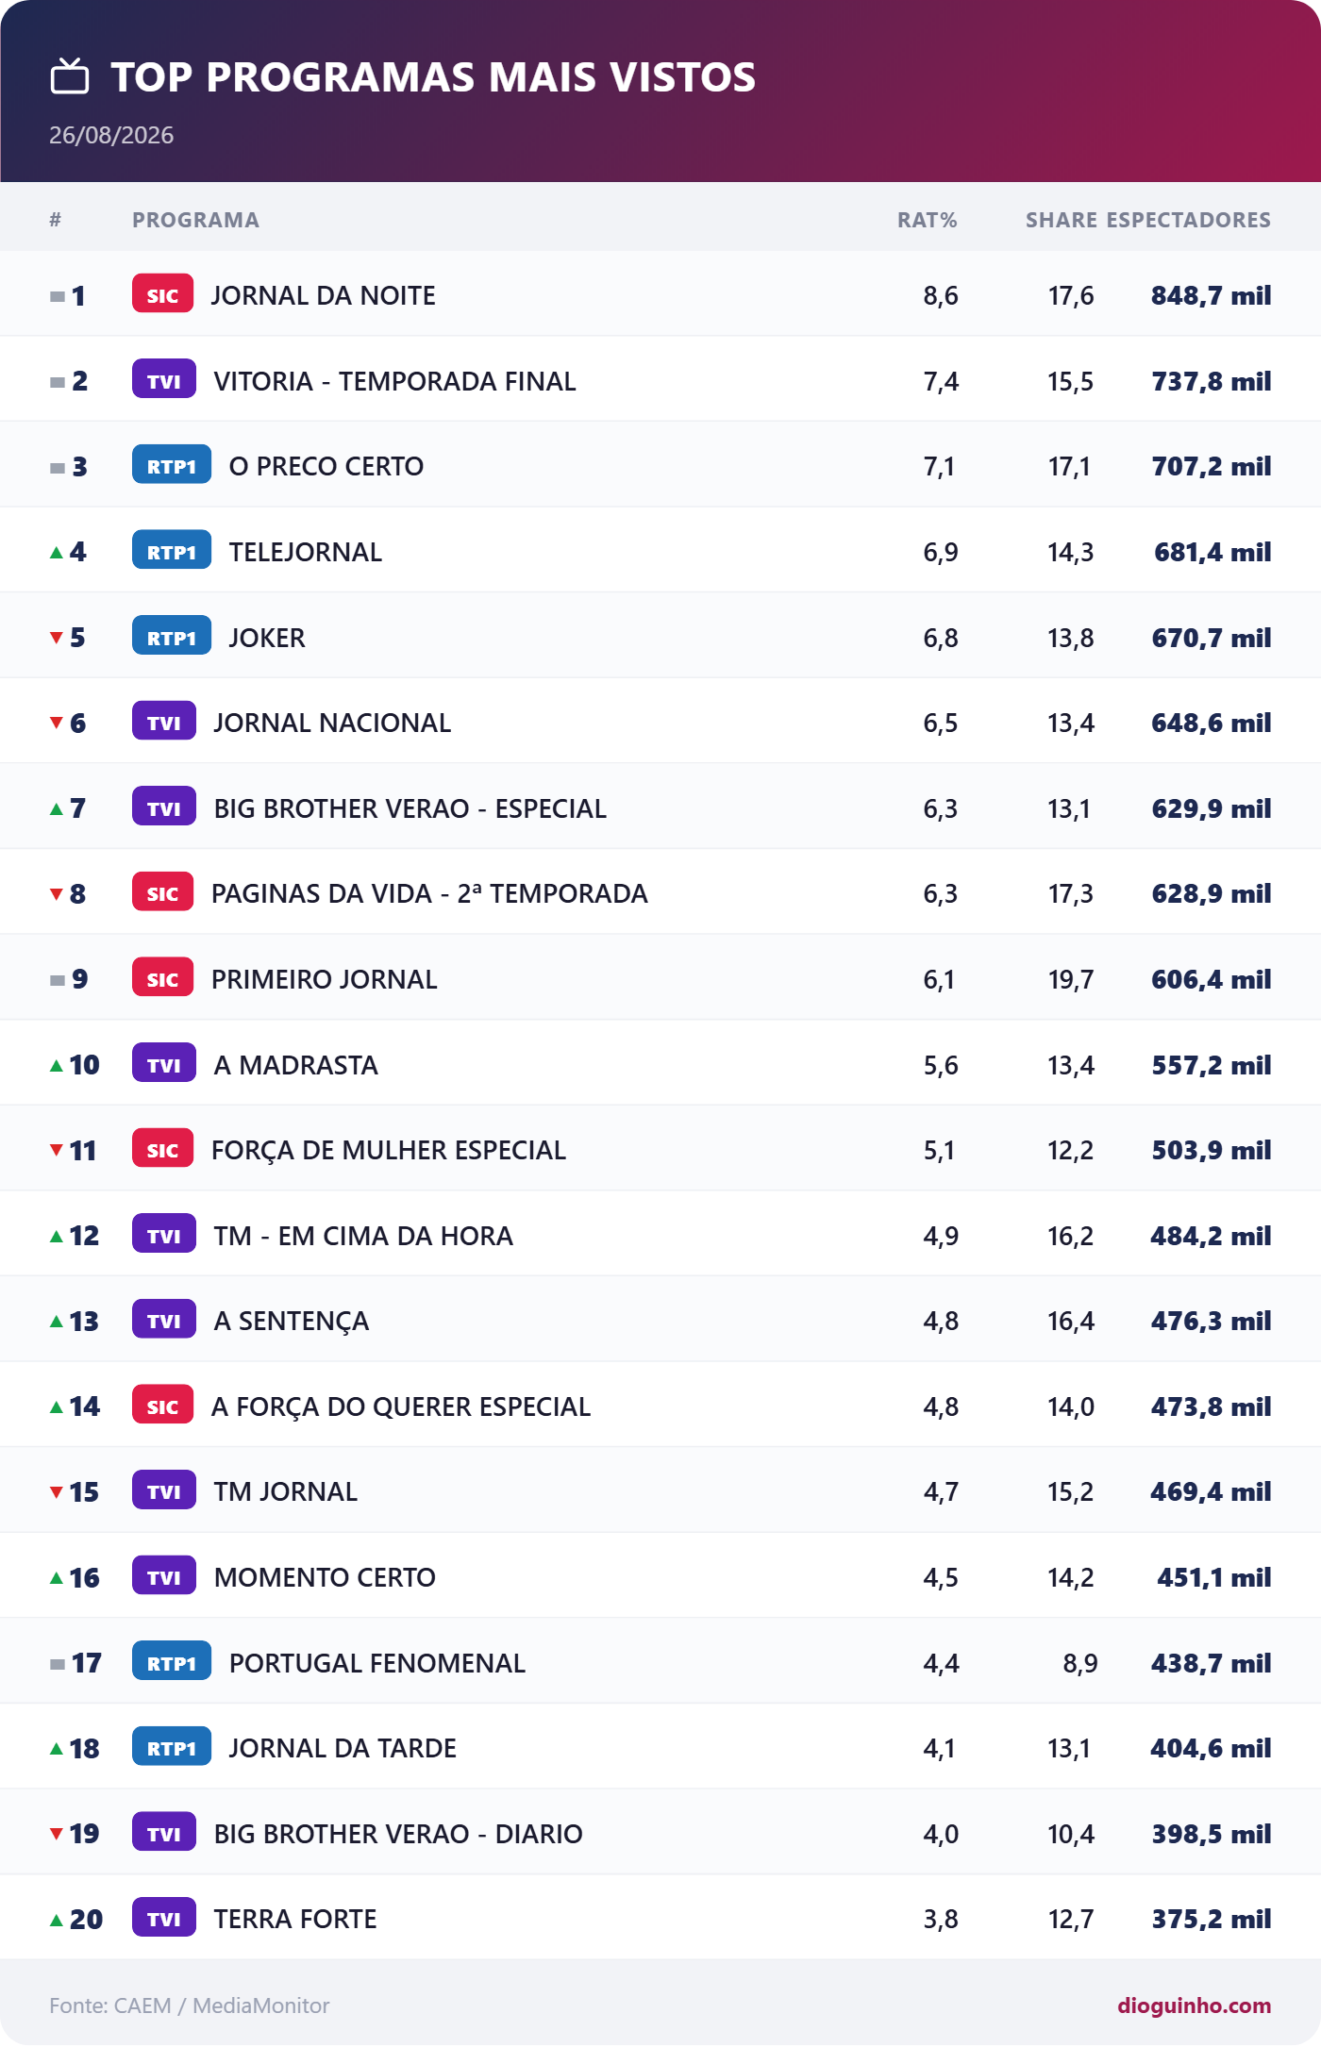Select the Big Brother Verao - Especial title
Screen dimensions: 1321x2047
coord(410,808)
